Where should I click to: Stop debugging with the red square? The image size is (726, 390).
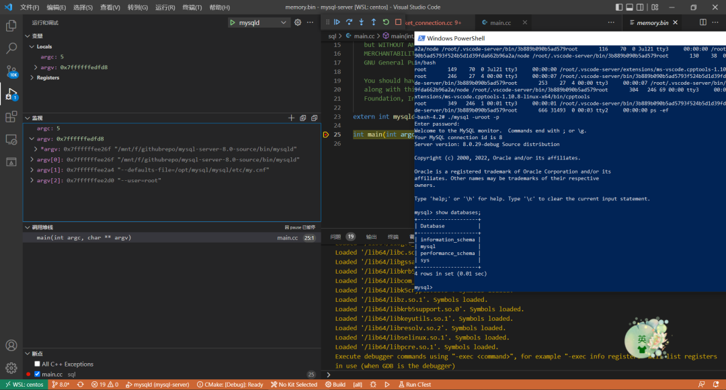(x=398, y=22)
